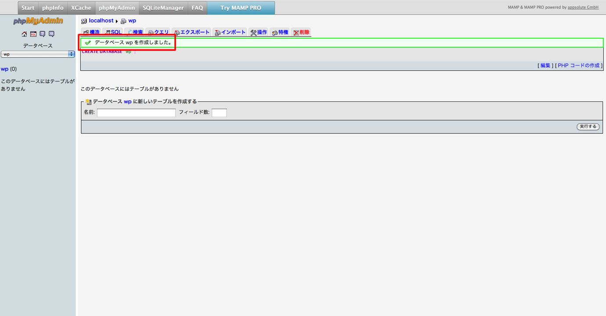Viewport: 606px width, 316px height.
Task: Open the エクスポート (Export) tab
Action: 191,32
